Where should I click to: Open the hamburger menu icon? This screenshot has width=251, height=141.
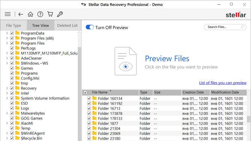pos(7,14)
